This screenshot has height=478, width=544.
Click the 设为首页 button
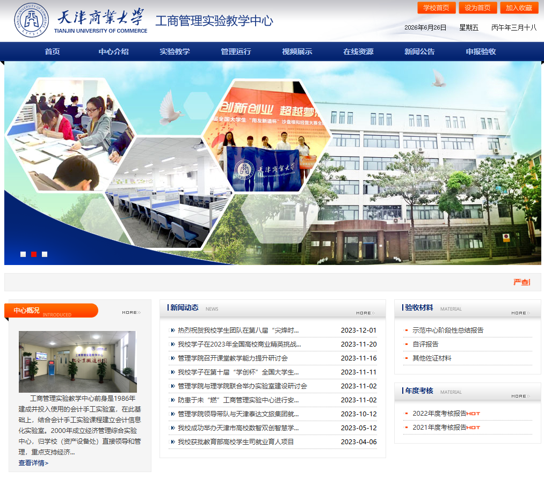coord(478,8)
